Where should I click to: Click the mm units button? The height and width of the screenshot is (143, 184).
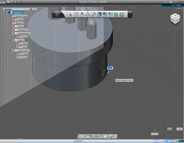(169, 129)
